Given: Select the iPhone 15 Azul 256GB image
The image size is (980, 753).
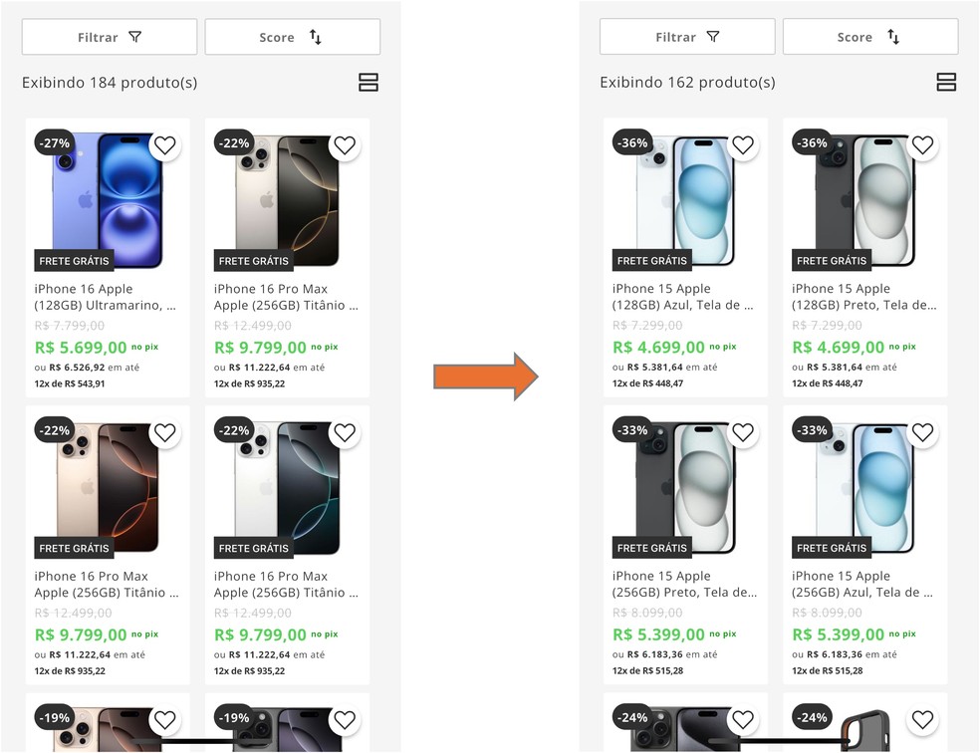Looking at the screenshot, I should (x=864, y=486).
